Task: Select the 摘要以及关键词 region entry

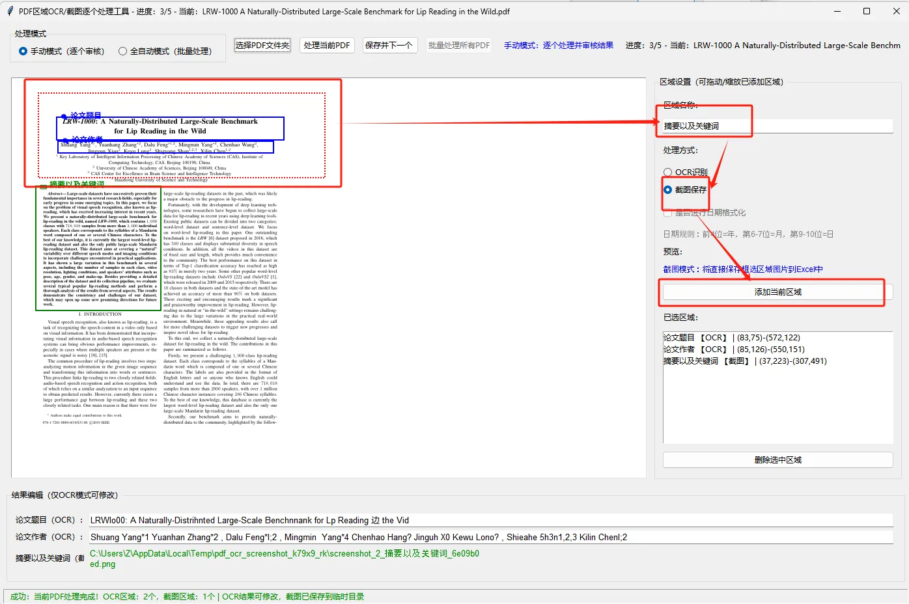Action: (x=742, y=361)
